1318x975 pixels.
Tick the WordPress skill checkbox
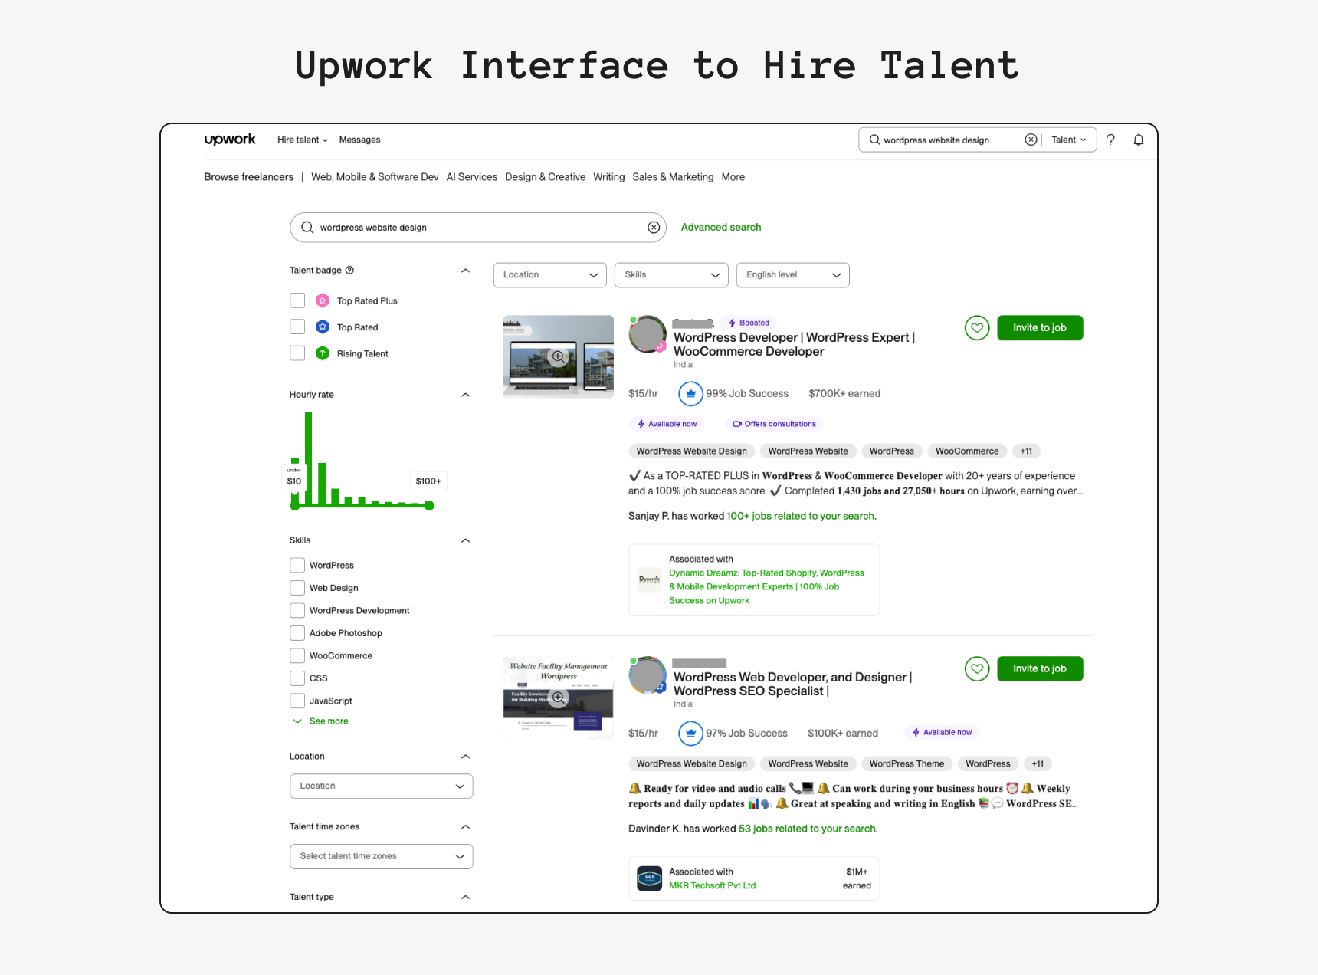coord(297,566)
